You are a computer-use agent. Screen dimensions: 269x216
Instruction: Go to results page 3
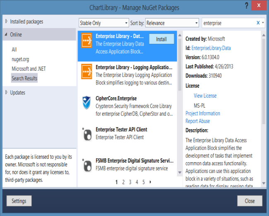(x=130, y=182)
